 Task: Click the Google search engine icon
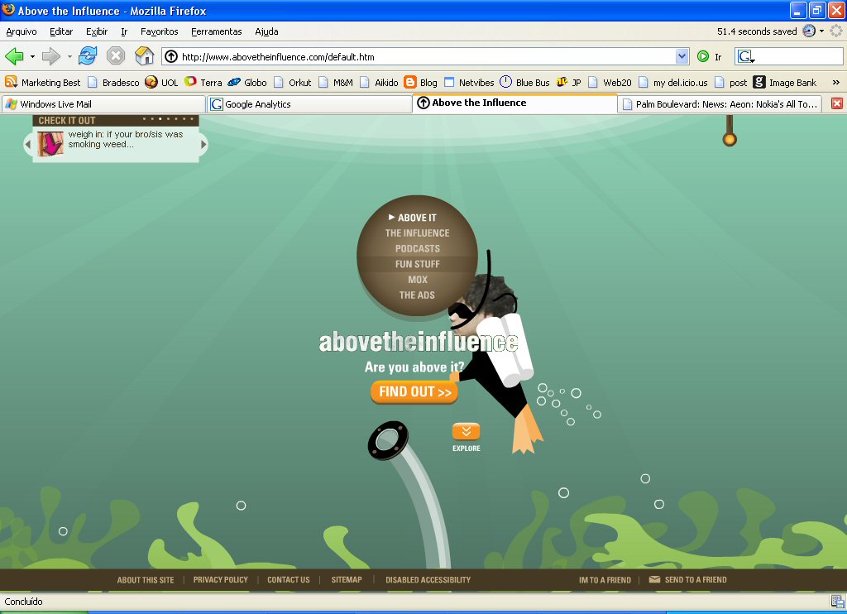click(746, 56)
